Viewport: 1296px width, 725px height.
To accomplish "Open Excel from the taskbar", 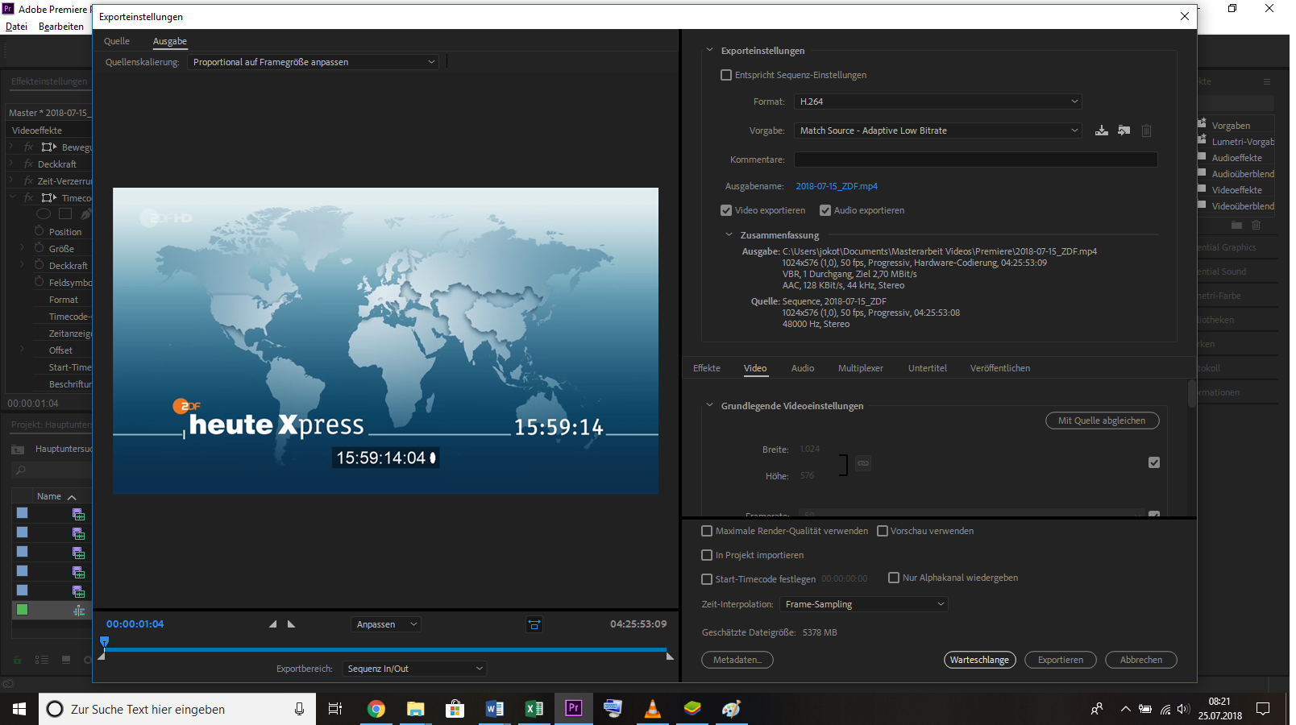I will 534,709.
